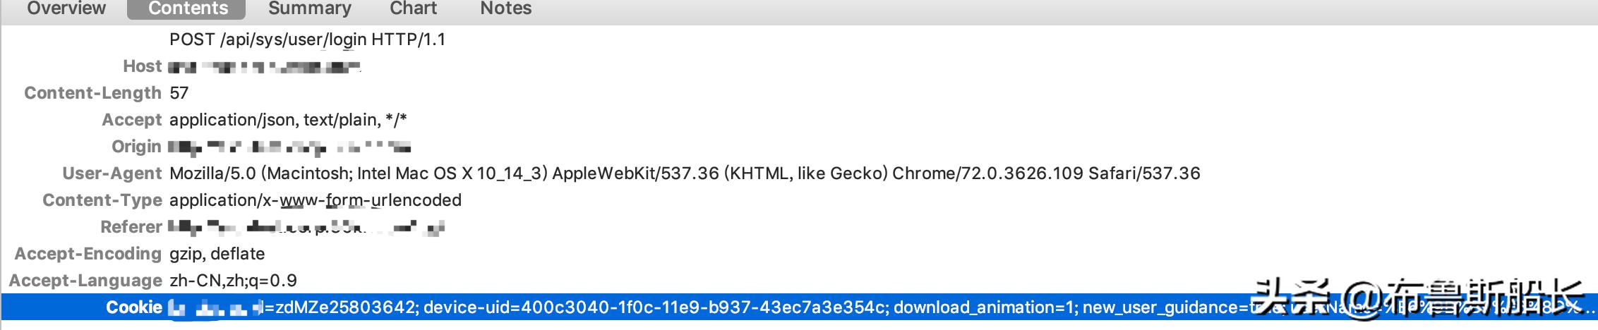The width and height of the screenshot is (1598, 330).
Task: Click the Accept-Language header label
Action: (x=85, y=281)
